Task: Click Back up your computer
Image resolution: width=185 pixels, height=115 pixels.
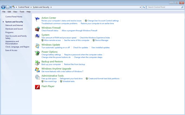Action: (x=51, y=64)
